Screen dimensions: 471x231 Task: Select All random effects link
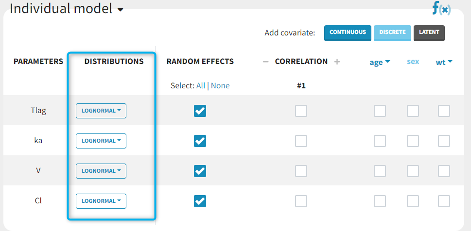tap(201, 86)
